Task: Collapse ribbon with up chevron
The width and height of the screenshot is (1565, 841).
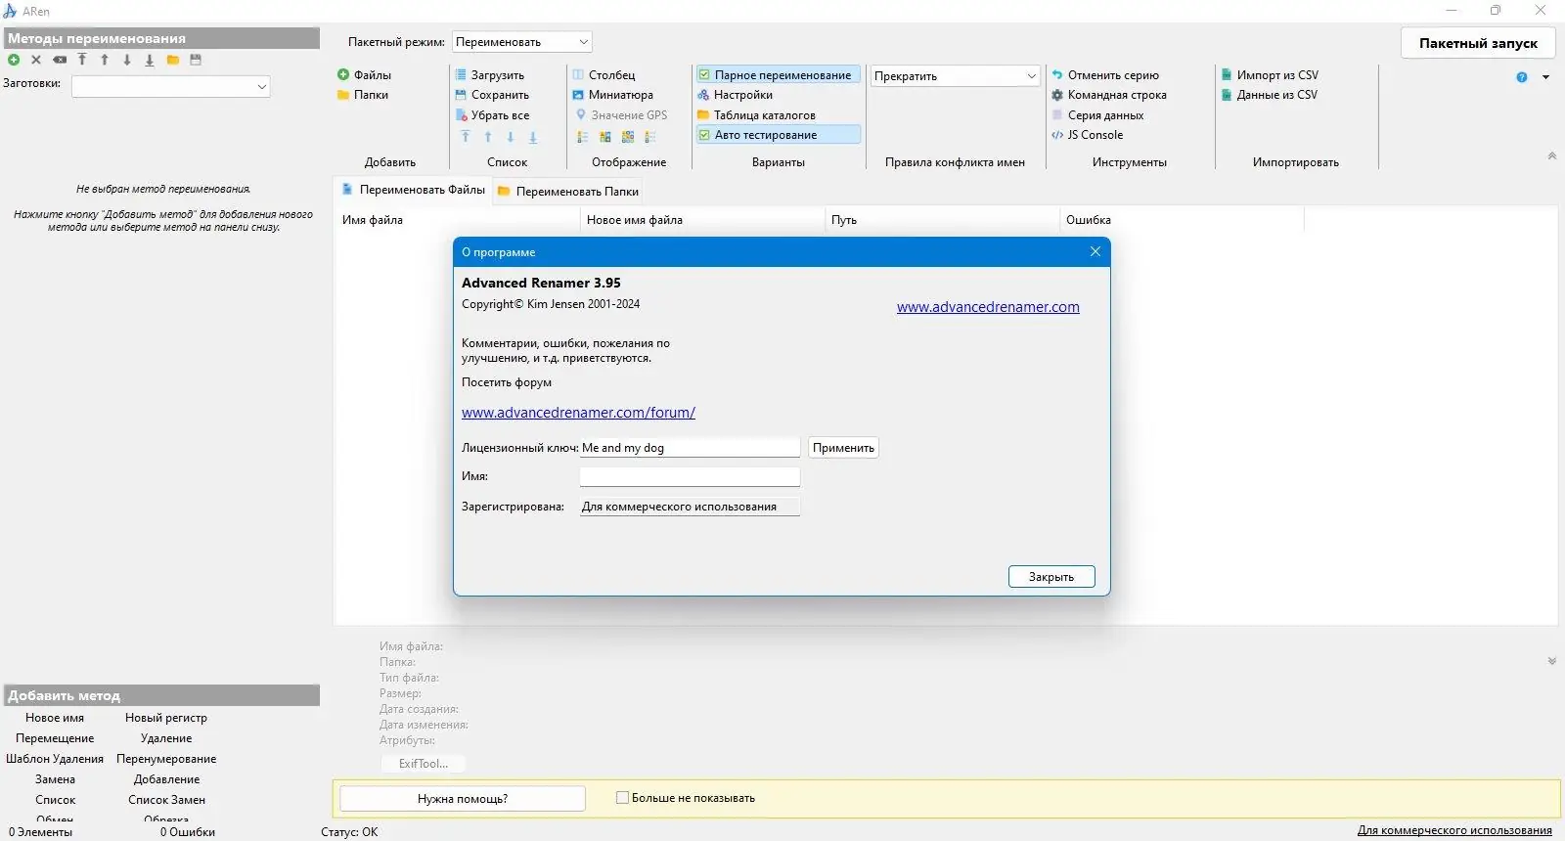Action: (1551, 155)
